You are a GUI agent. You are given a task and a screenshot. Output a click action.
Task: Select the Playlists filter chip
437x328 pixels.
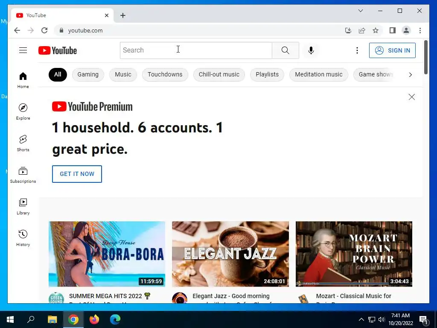(x=267, y=74)
